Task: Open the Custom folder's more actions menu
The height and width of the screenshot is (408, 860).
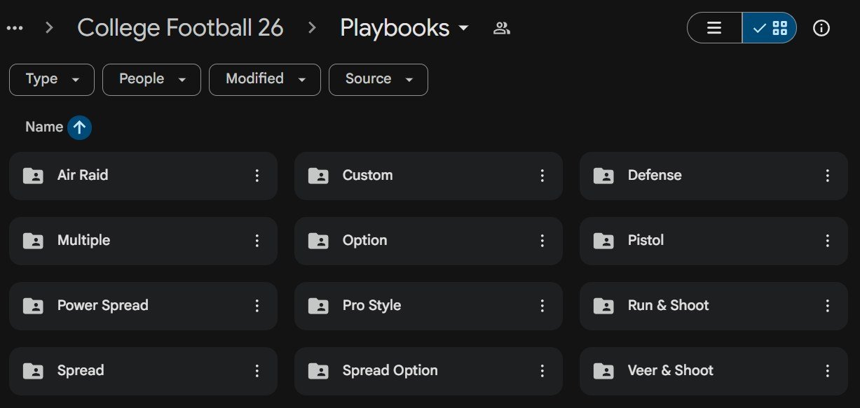Action: point(542,176)
